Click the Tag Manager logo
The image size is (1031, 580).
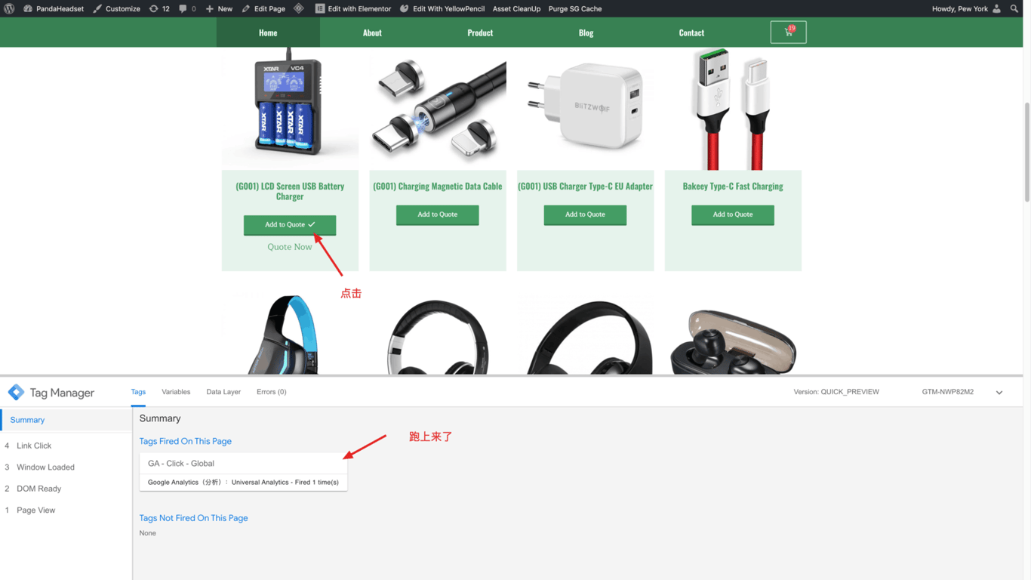point(16,393)
